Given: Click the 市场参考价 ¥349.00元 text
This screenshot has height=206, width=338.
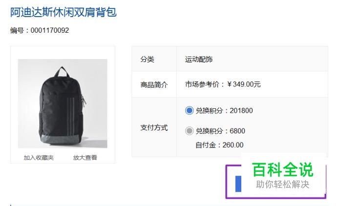Looking at the screenshot, I should pos(223,84).
